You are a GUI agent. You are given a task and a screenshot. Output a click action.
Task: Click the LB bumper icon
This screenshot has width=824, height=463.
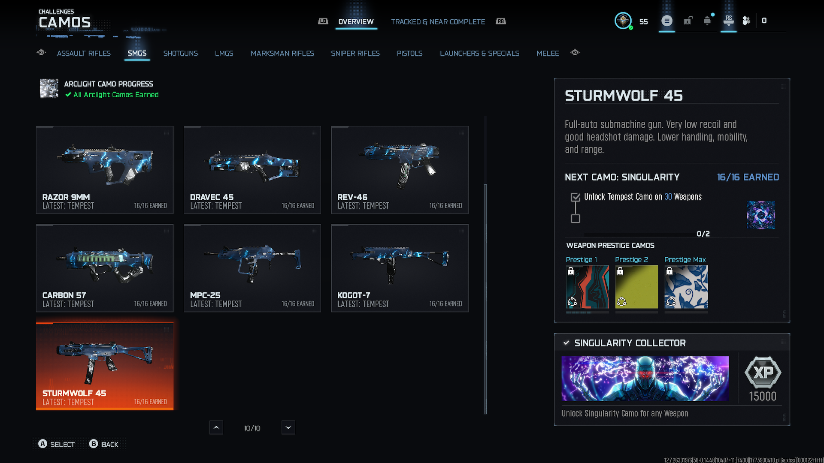click(x=323, y=21)
